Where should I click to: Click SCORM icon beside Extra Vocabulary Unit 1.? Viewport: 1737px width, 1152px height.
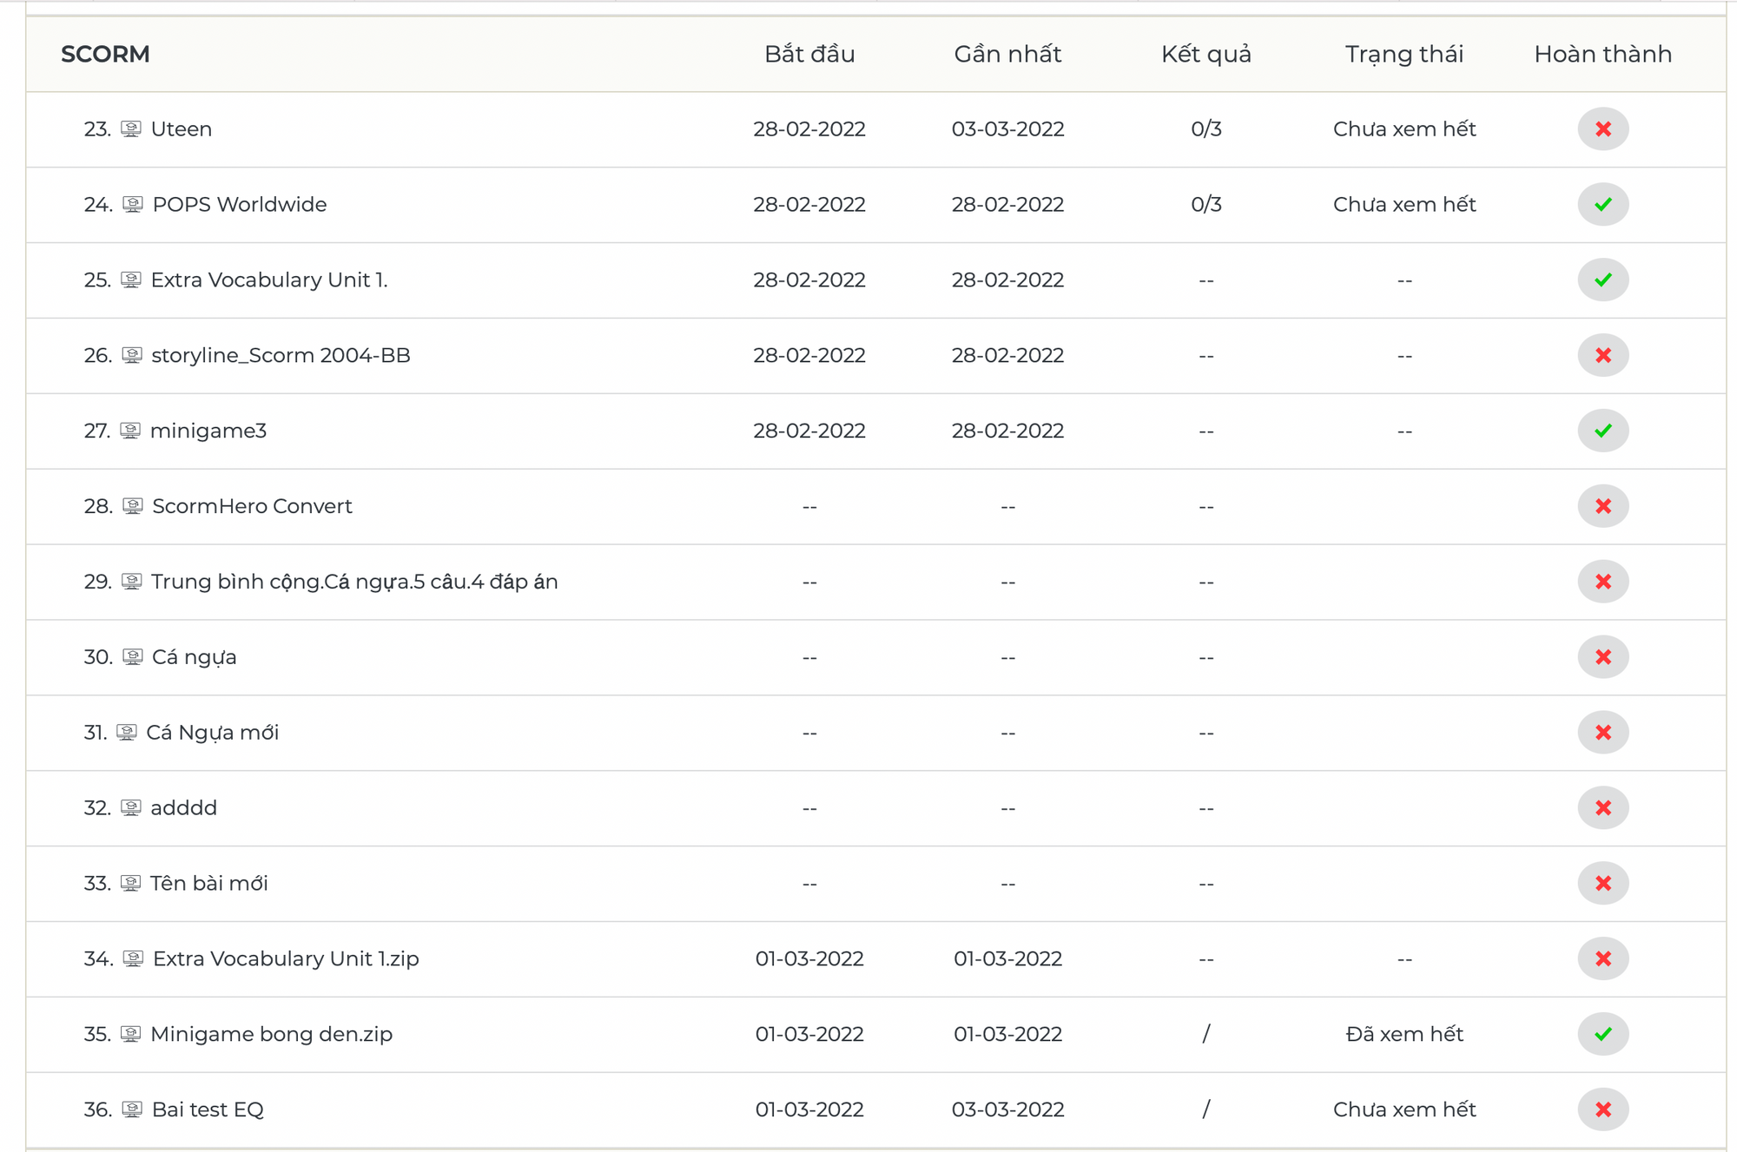(131, 280)
